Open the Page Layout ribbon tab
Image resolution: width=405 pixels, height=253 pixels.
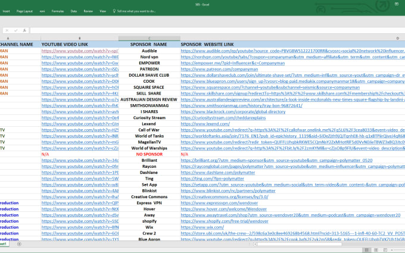[x=24, y=11]
